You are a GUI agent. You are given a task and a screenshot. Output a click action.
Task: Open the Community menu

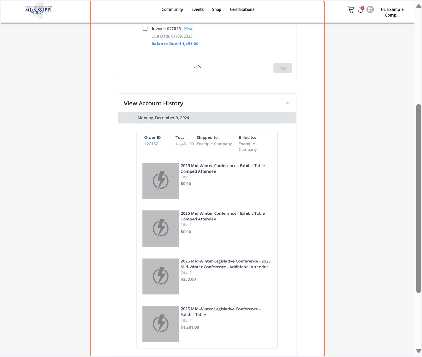(x=172, y=9)
